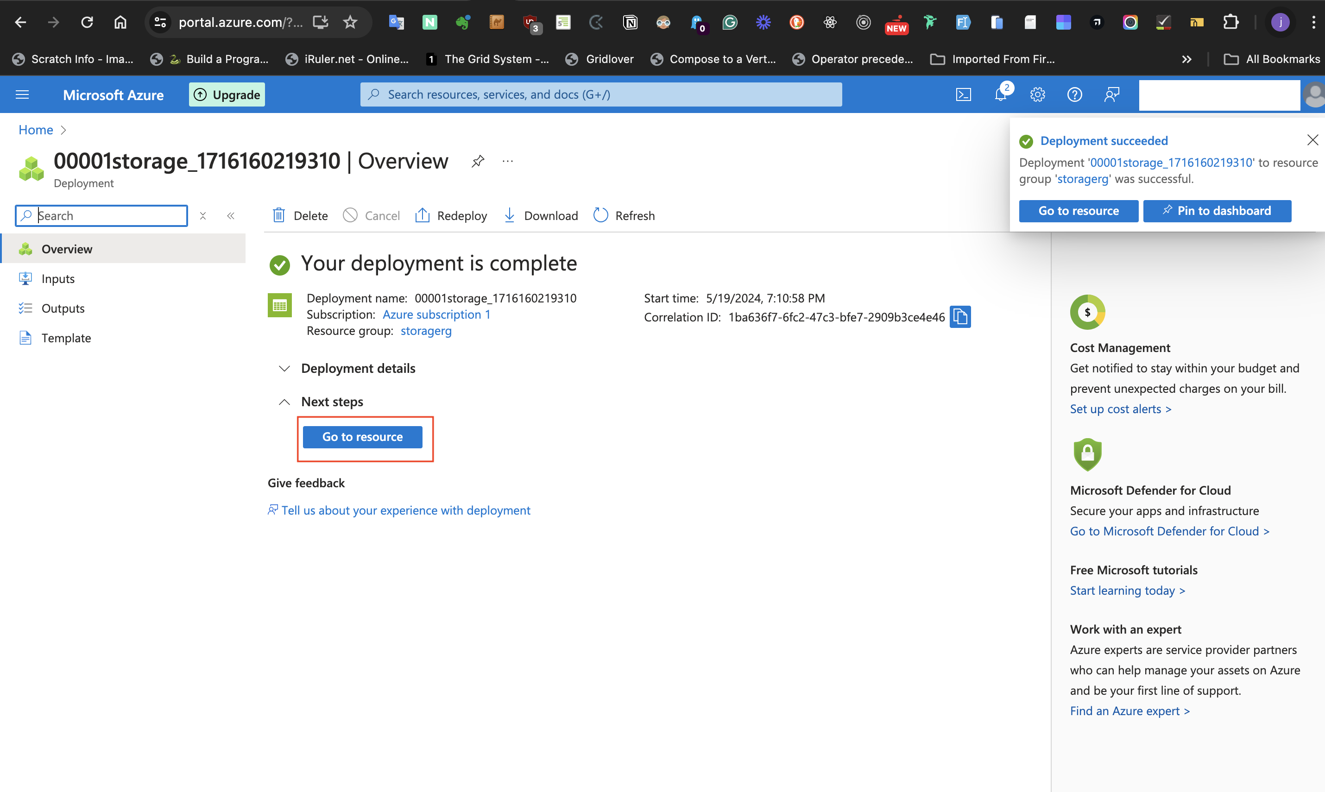The width and height of the screenshot is (1325, 792).
Task: Collapse the Next steps section
Action: tap(284, 402)
